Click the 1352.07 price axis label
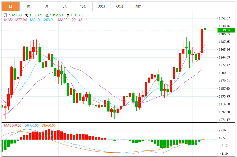 (x=224, y=18)
